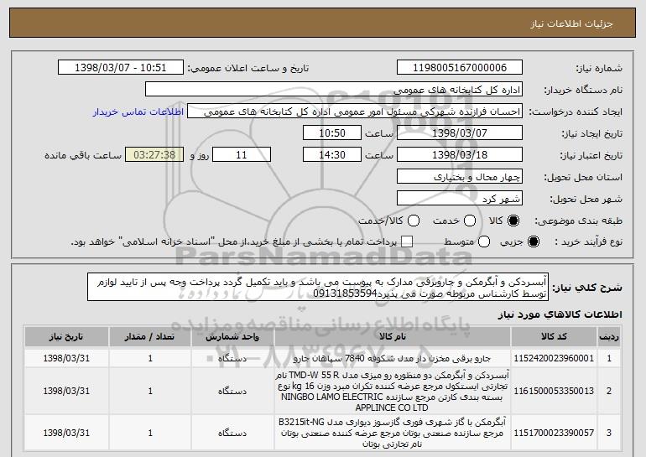Choose the جزیی purchase process option

[x=533, y=241]
